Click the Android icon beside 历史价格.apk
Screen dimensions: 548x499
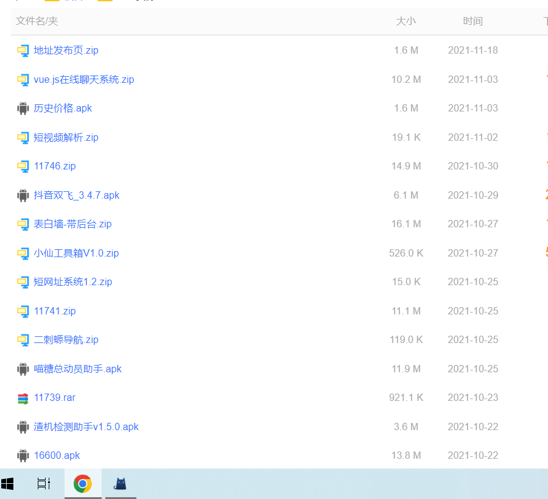pyautogui.click(x=23, y=108)
